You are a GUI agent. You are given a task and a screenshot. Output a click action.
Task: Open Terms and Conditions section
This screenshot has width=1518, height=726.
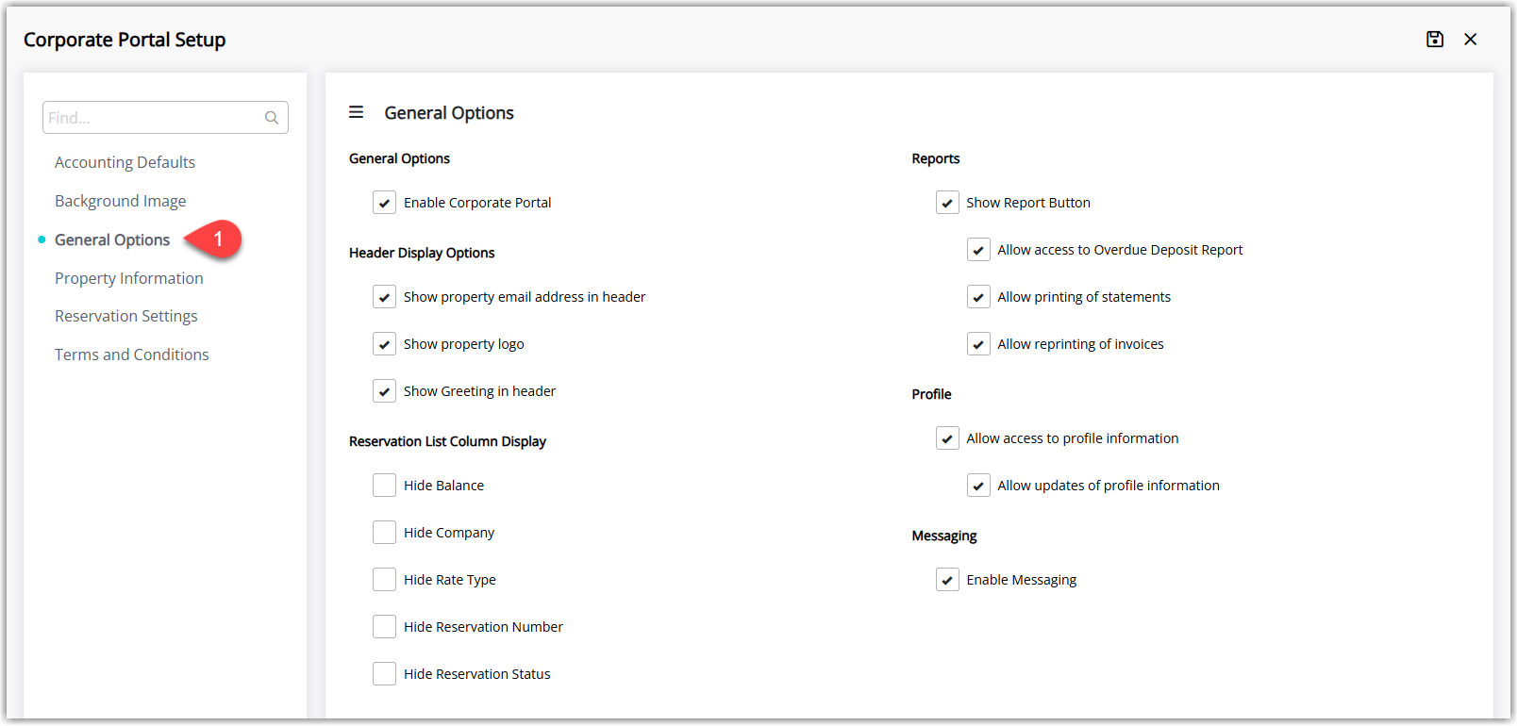pos(132,355)
